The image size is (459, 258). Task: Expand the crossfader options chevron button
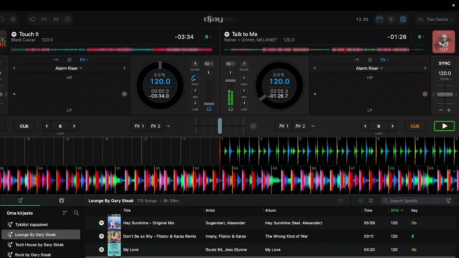(253, 126)
